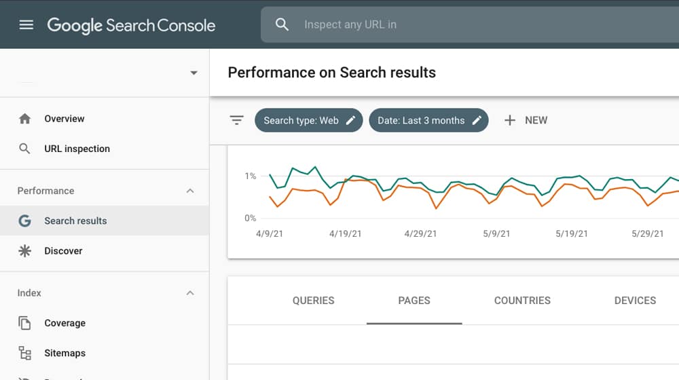Switch to the DEVICES tab
The height and width of the screenshot is (380, 679).
coord(635,301)
